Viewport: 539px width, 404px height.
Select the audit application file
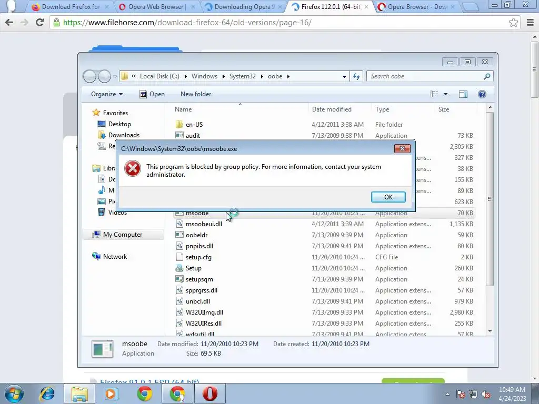[193, 135]
